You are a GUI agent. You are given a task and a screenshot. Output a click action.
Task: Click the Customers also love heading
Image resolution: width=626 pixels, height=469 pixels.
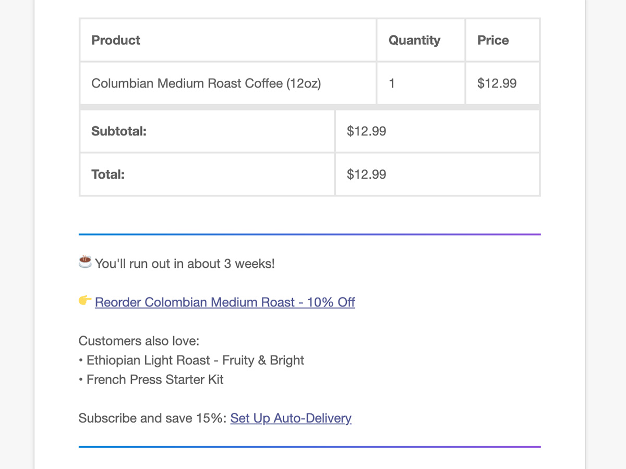pos(139,341)
